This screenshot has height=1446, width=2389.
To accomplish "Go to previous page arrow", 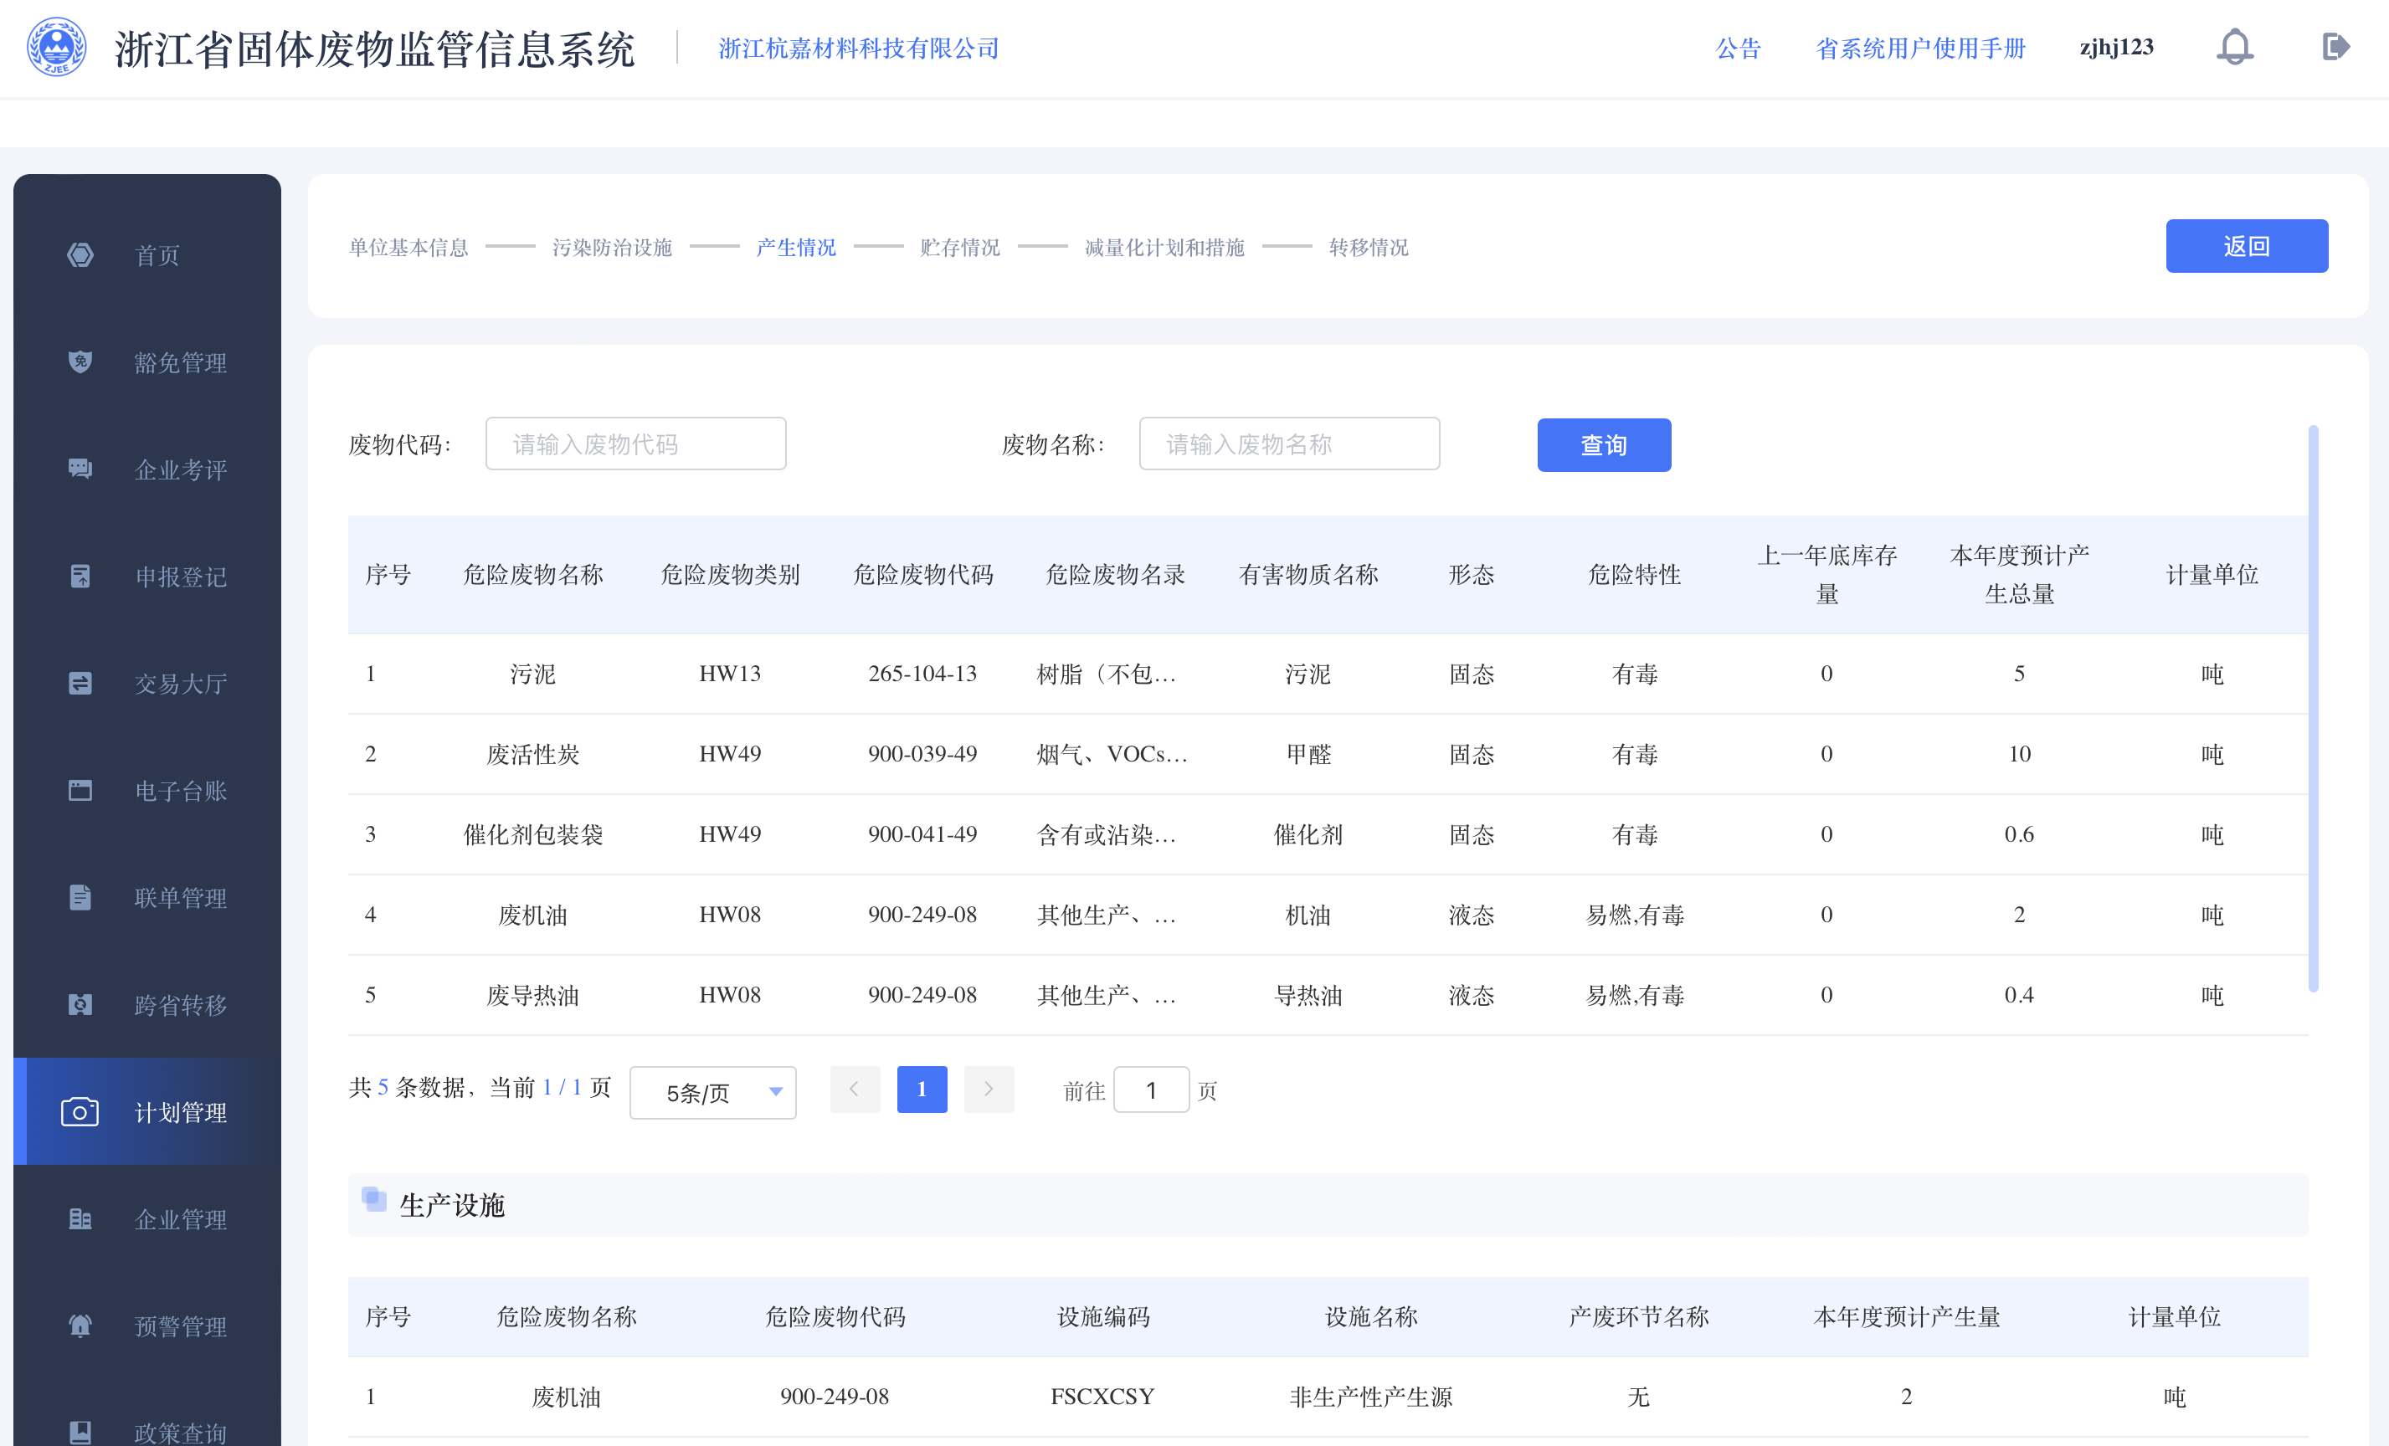I will click(x=855, y=1090).
